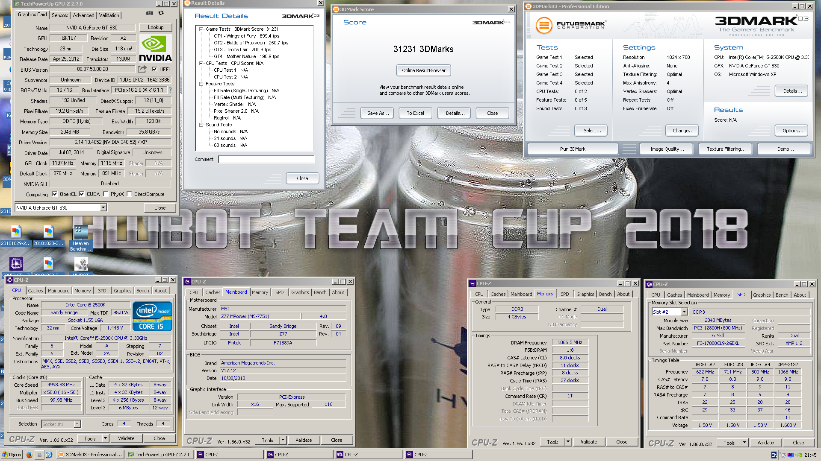Click the show desktop quick launch icon
The height and width of the screenshot is (461, 821).
[x=39, y=455]
